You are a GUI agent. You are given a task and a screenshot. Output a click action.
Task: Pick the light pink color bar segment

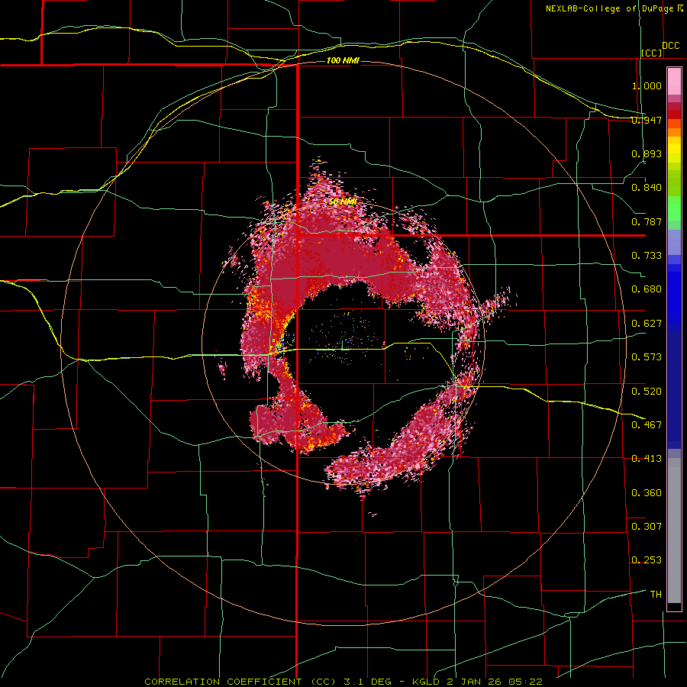point(674,82)
